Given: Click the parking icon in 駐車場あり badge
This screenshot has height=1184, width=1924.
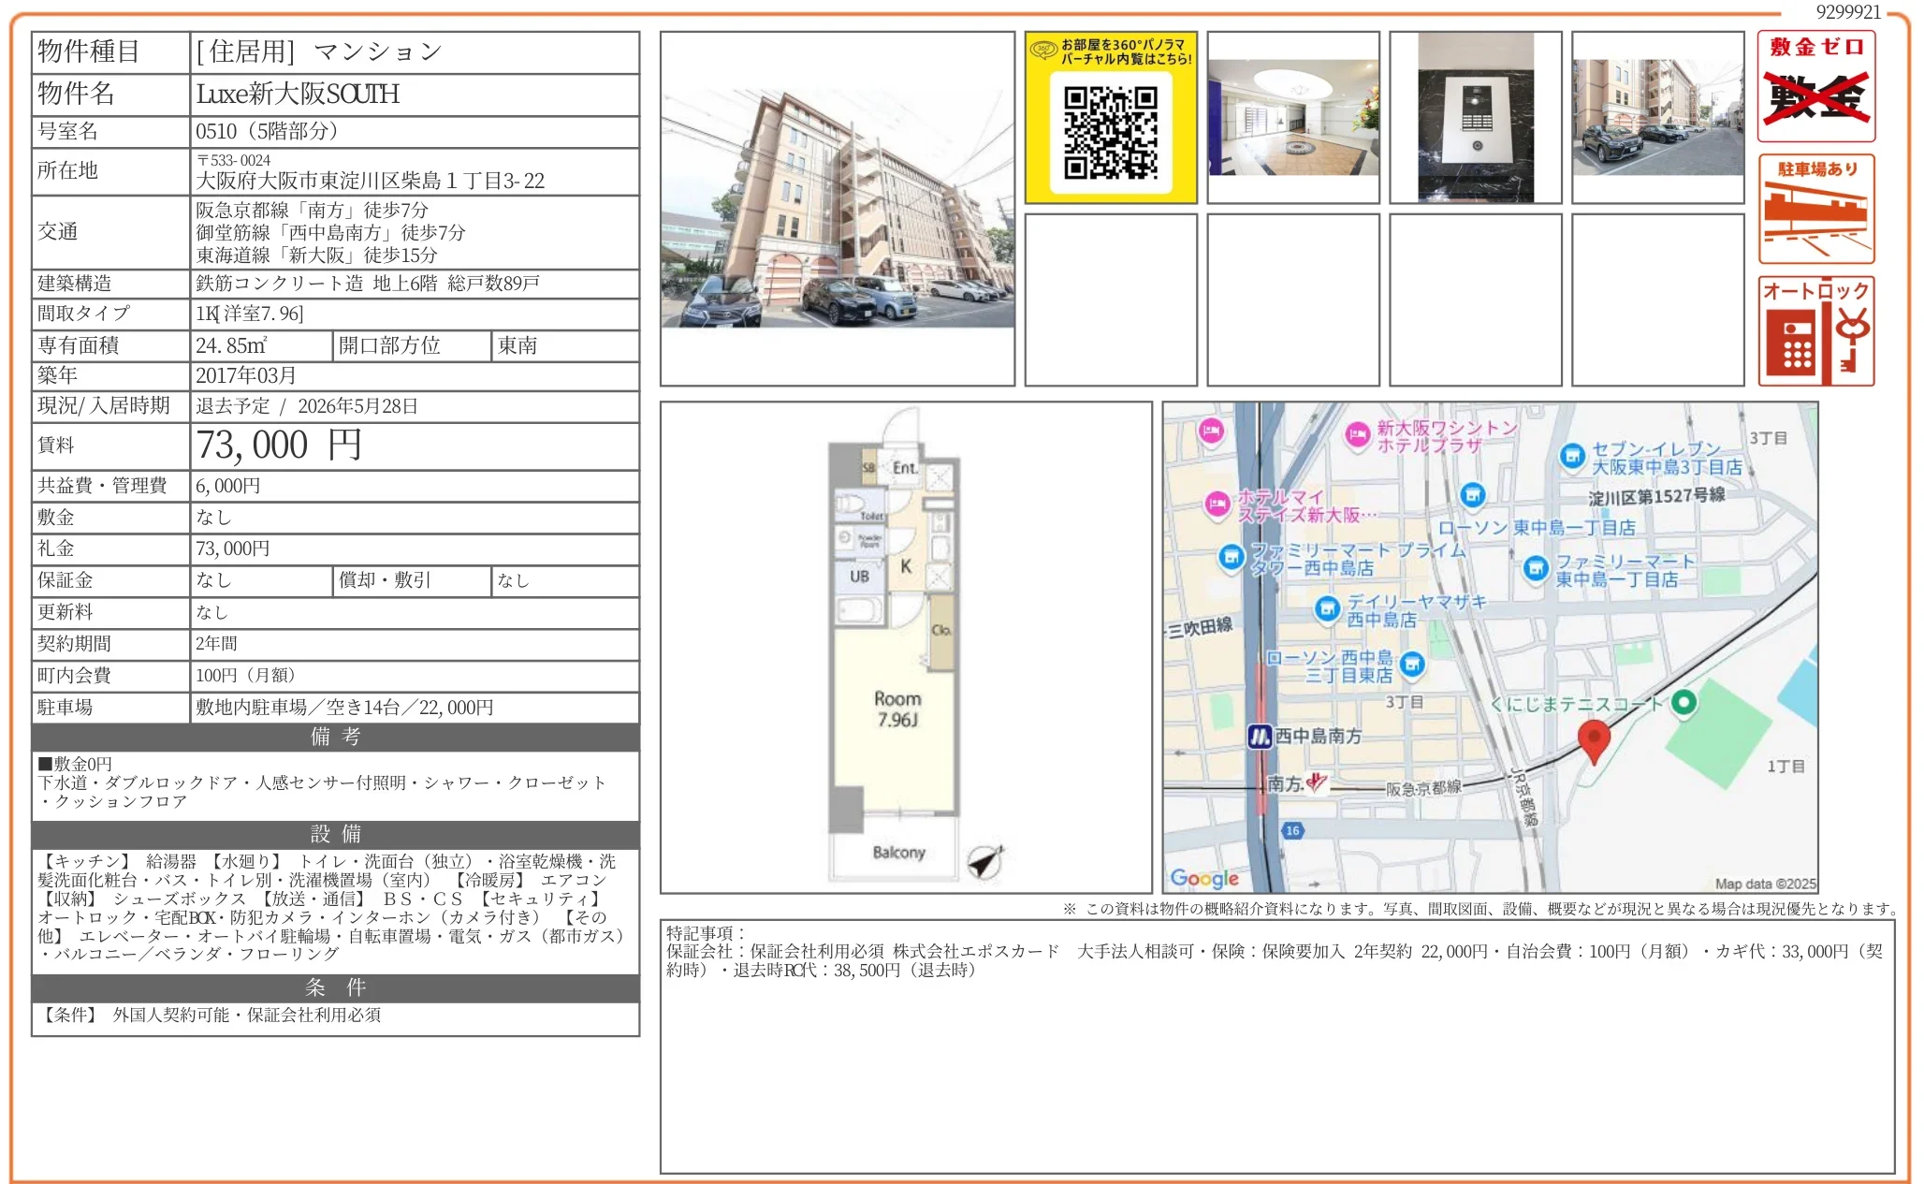Looking at the screenshot, I should click(x=1815, y=211).
